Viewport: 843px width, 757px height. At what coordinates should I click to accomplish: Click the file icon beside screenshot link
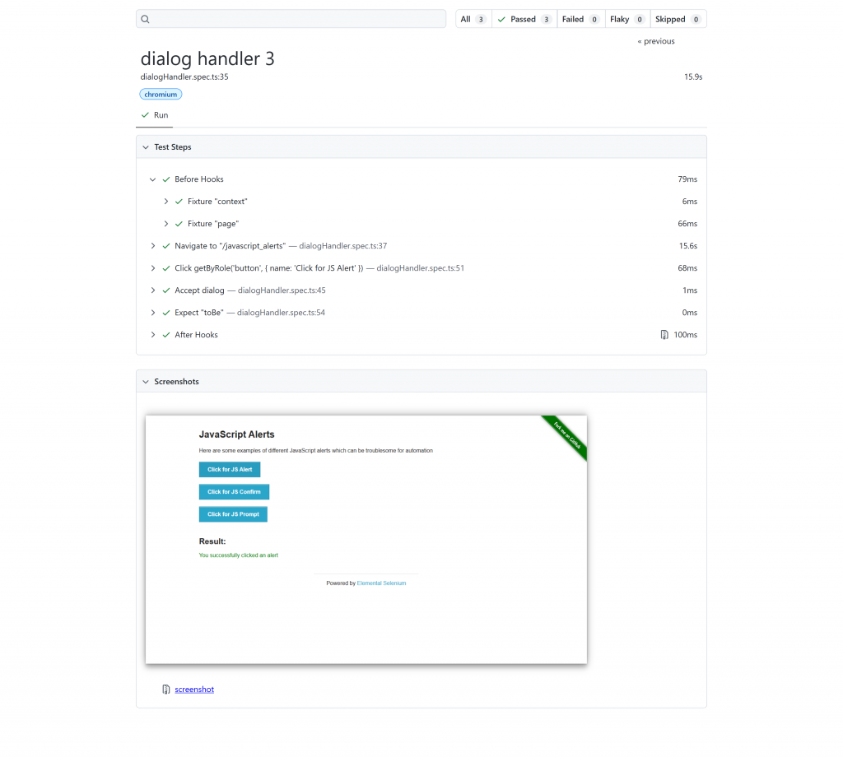166,690
